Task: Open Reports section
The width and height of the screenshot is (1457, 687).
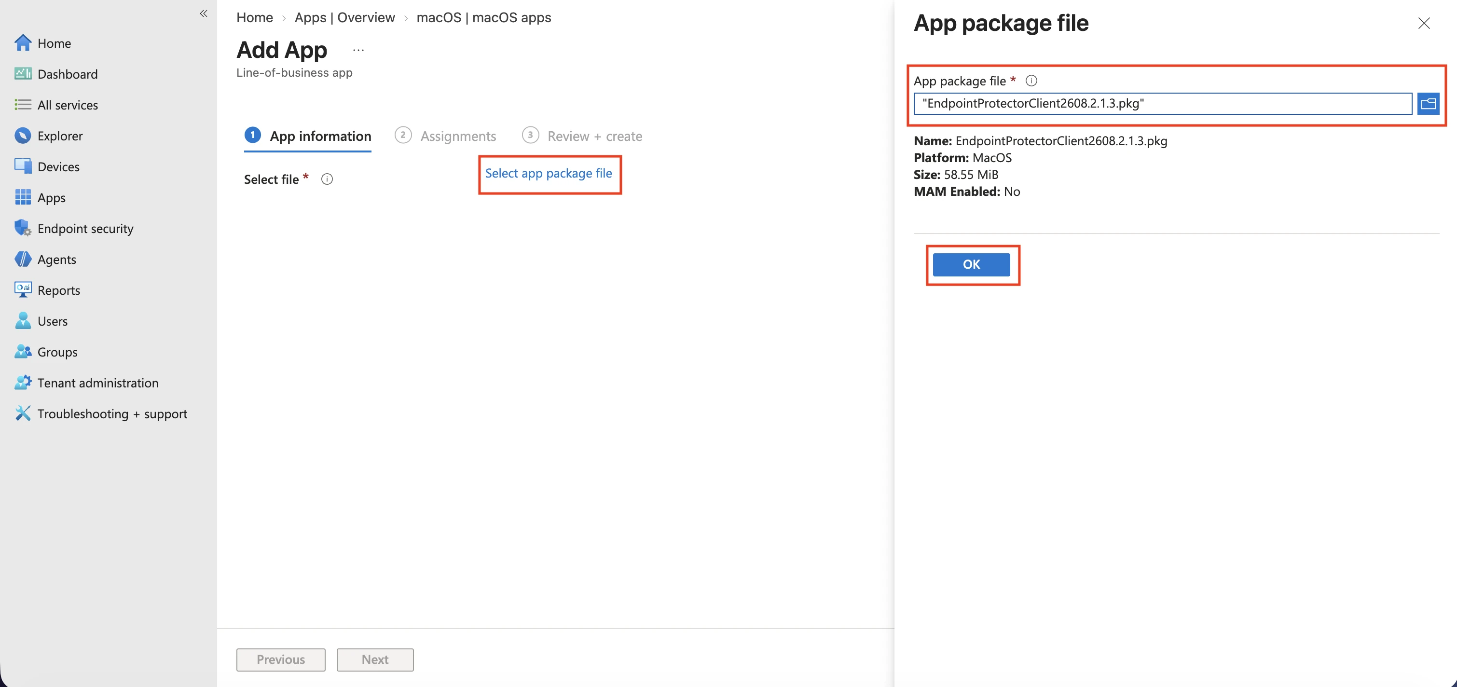Action: (47, 290)
